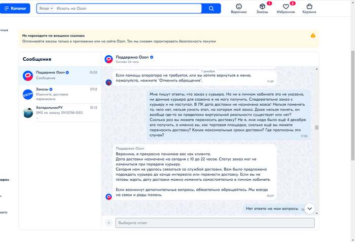The width and height of the screenshot is (355, 242).
Task: Open the Вероника profile icon
Action: click(x=239, y=9)
